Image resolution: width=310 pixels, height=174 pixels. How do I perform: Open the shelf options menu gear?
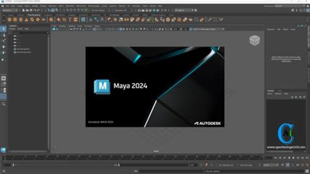point(3,20)
